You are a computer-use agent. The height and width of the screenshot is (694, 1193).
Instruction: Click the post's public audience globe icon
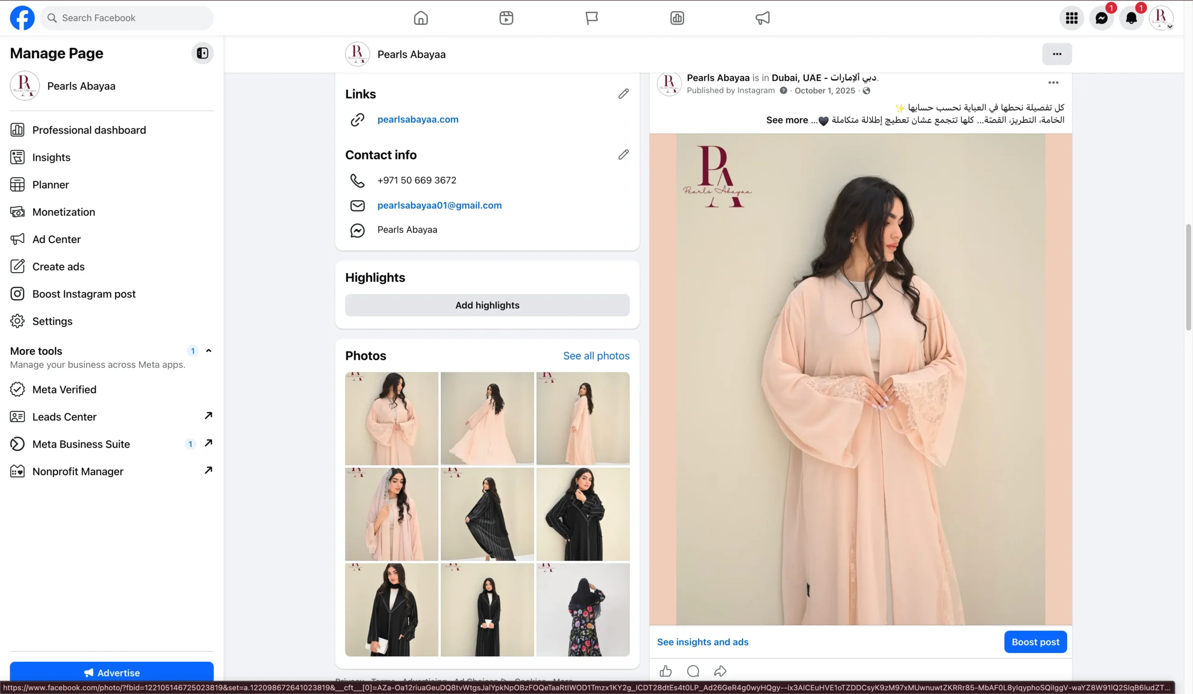click(866, 90)
